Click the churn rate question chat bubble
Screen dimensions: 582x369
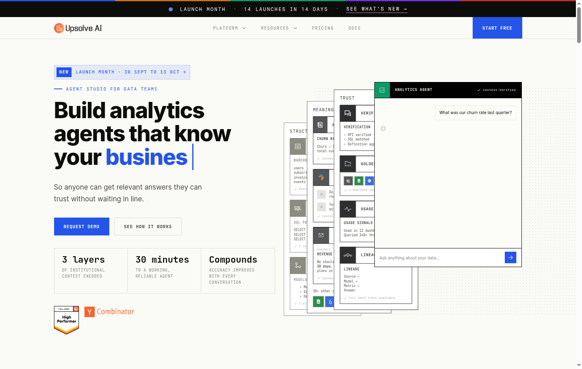coord(476,112)
